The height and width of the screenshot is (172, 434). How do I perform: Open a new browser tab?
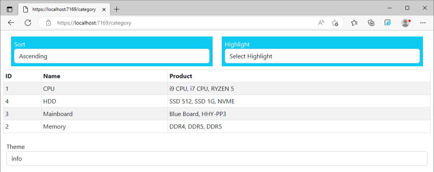click(117, 10)
